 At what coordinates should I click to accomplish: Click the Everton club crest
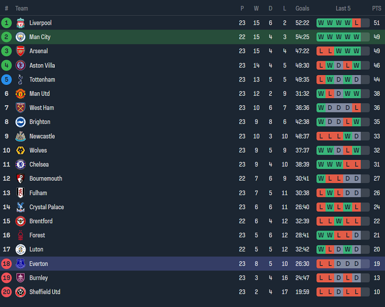(x=20, y=264)
